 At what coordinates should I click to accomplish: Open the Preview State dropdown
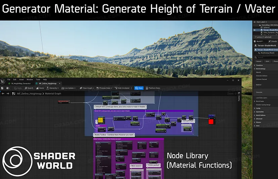[x=104, y=88]
